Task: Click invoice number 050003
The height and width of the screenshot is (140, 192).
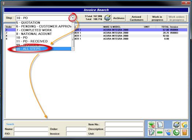Action: 174,33
